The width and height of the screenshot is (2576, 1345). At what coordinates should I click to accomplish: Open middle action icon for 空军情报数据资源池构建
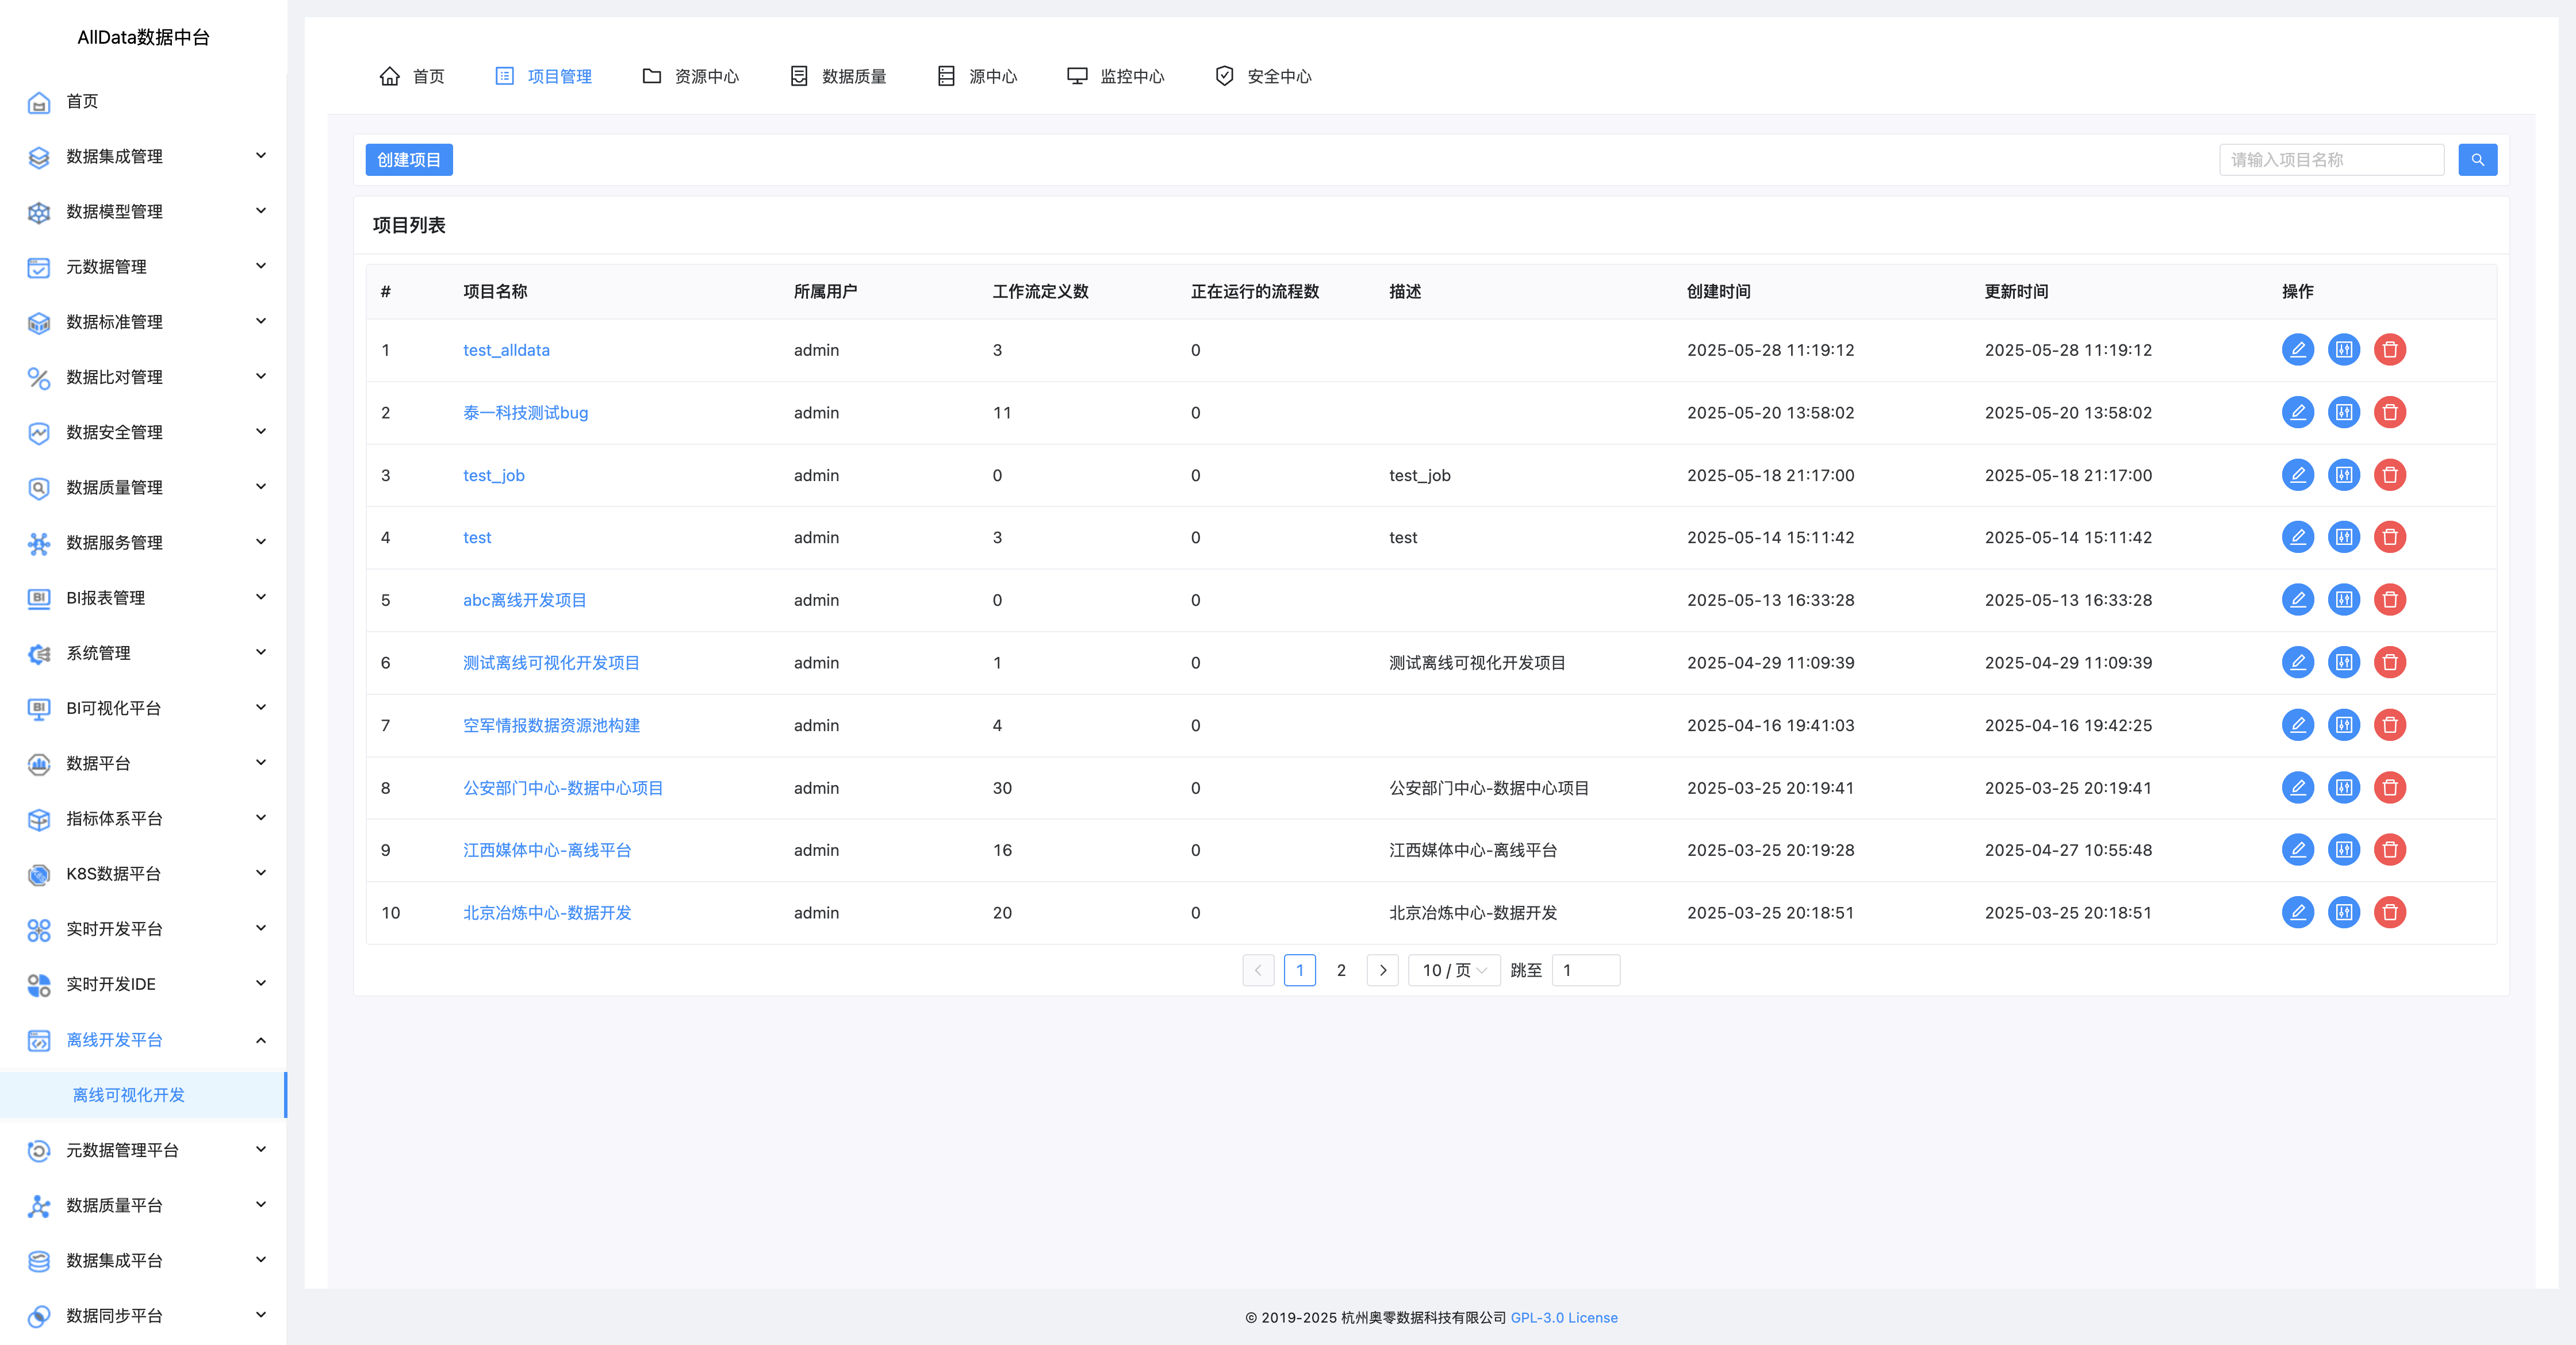coord(2343,724)
